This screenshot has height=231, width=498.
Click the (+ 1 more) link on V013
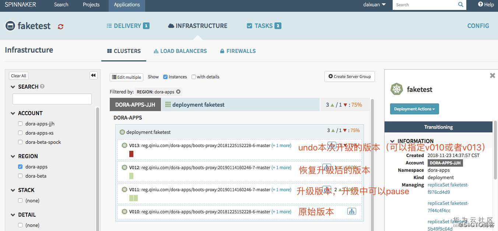tap(281, 146)
